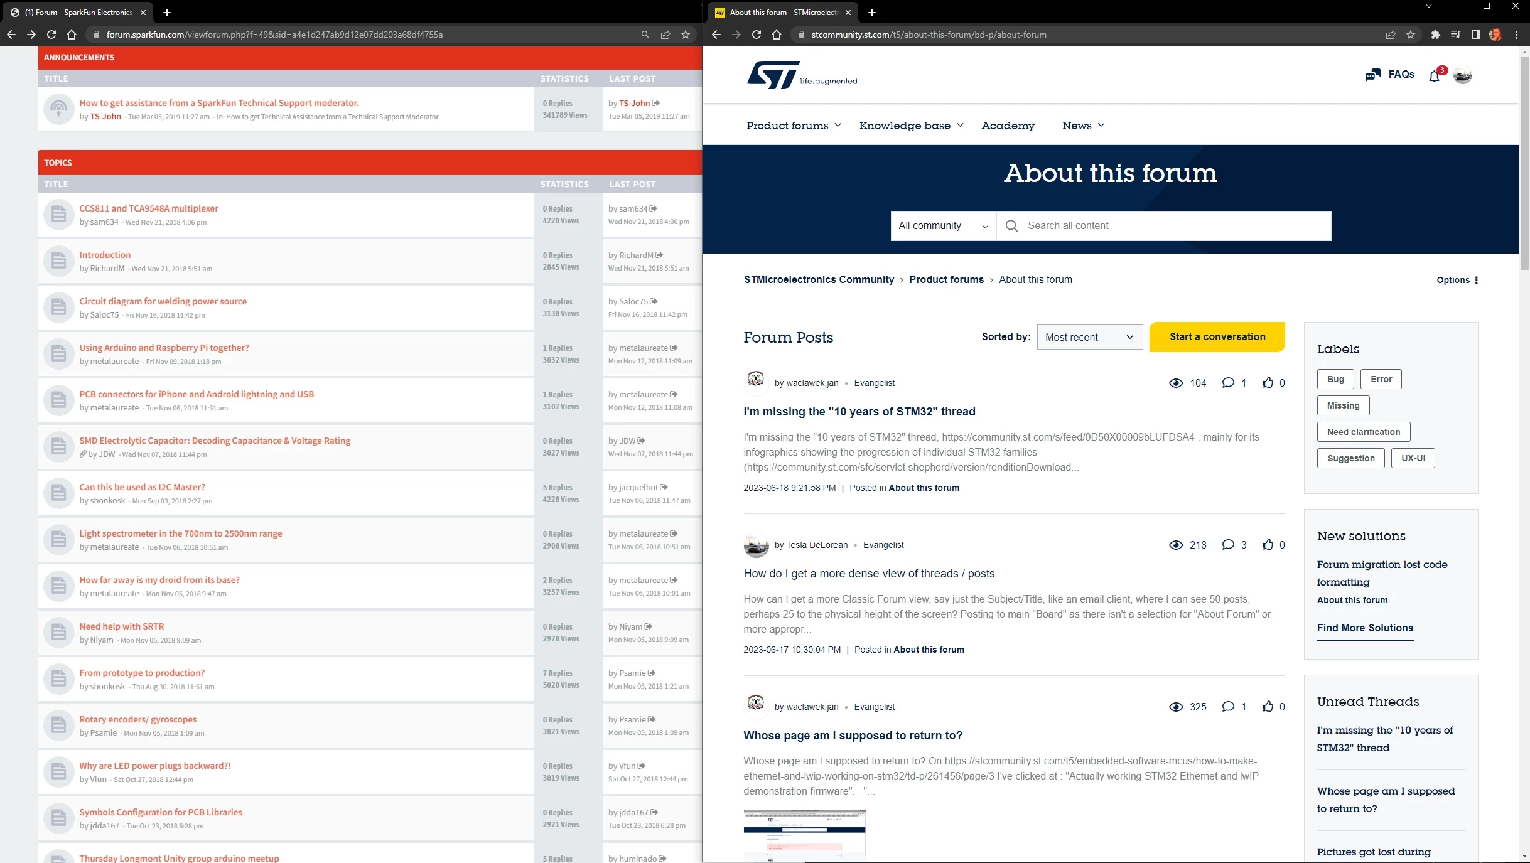Viewport: 1530px width, 863px height.
Task: Open "I'm missing the 10 years of STM32" post title
Action: (x=859, y=412)
